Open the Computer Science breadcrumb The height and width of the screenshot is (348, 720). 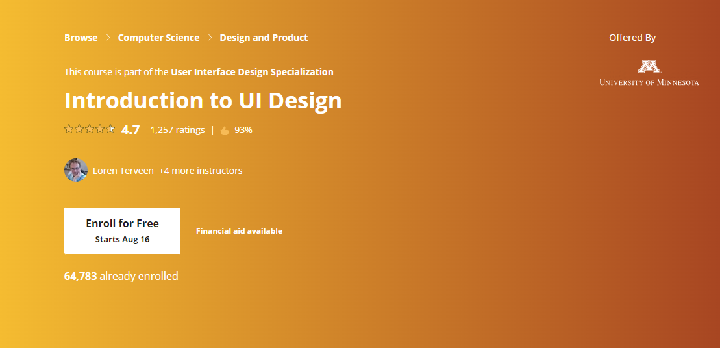click(x=158, y=38)
